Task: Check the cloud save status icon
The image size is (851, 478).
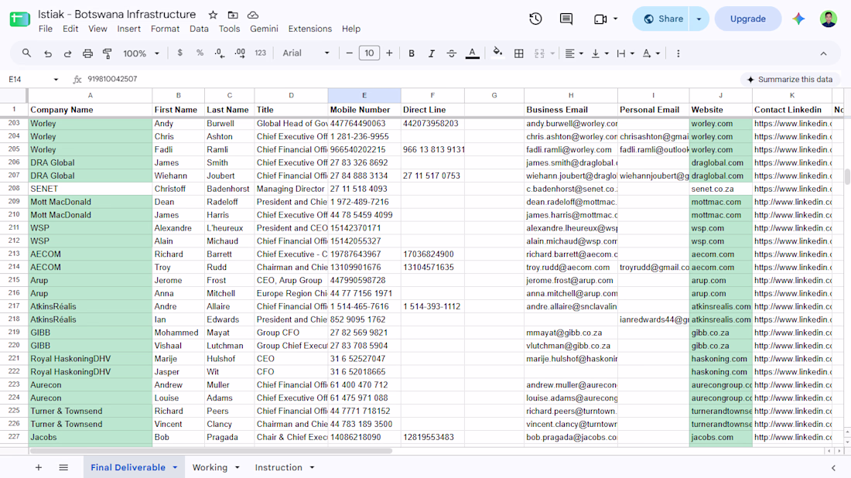Action: [x=253, y=15]
